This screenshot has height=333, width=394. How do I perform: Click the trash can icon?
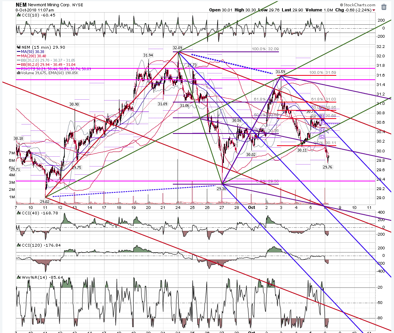pyautogui.click(x=384, y=7)
